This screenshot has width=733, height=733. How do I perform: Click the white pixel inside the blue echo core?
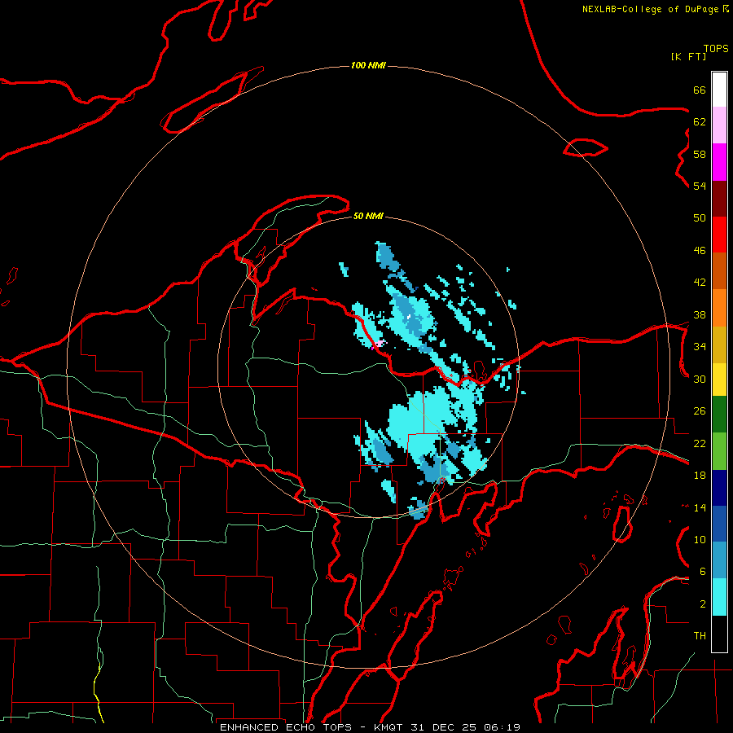pyautogui.click(x=409, y=317)
